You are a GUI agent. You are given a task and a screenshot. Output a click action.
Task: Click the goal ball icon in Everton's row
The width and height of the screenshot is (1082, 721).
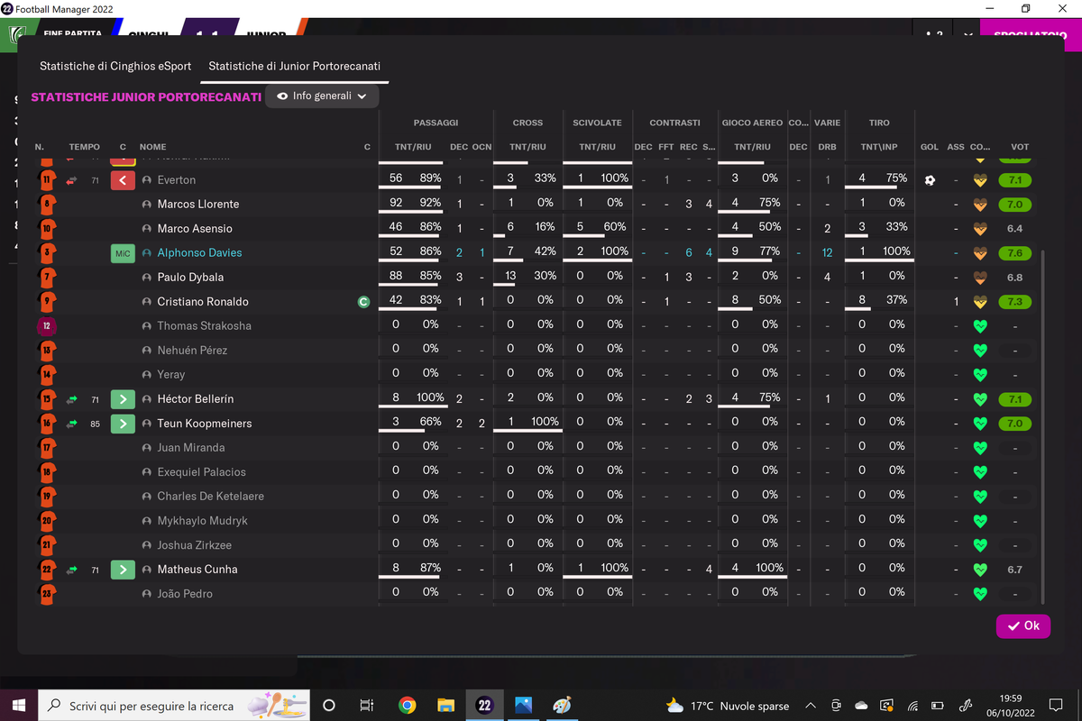pos(930,180)
